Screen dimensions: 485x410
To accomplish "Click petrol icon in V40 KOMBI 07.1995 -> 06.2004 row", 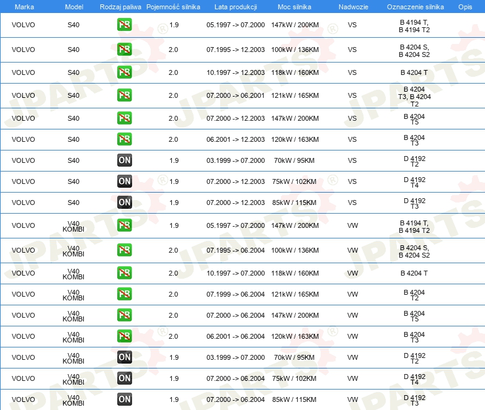I will click(124, 250).
